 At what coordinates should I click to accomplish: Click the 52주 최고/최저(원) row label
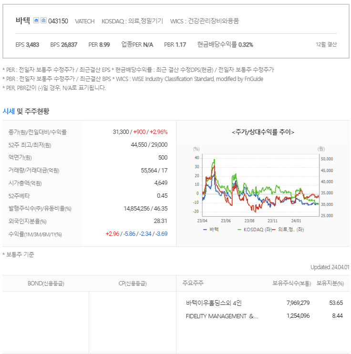point(30,145)
